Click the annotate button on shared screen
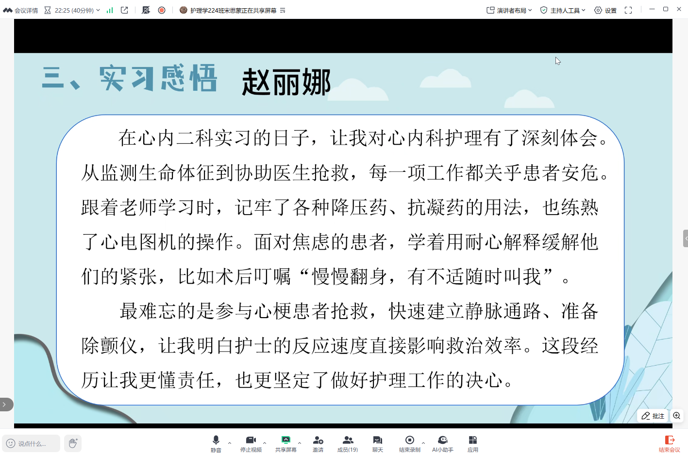 coord(653,416)
